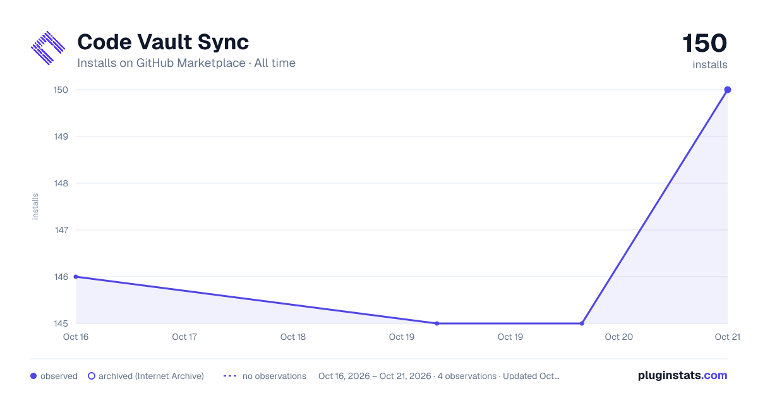Click the y-axis label 148

61,183
